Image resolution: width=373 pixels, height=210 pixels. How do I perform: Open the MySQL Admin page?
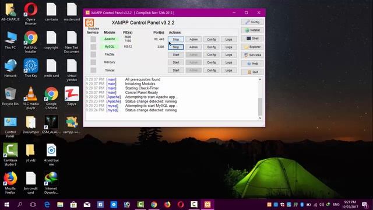(193, 47)
